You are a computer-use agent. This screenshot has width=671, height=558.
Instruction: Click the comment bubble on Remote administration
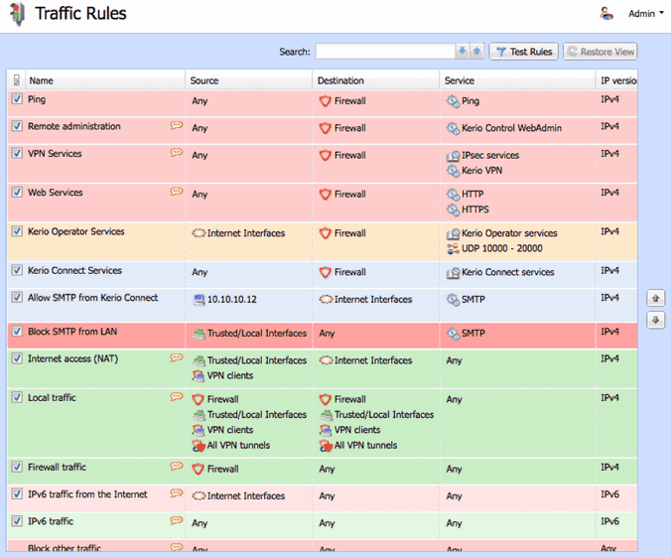pyautogui.click(x=177, y=125)
